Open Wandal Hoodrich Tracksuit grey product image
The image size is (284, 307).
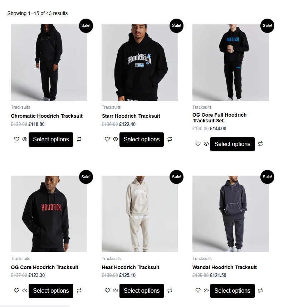pos(231,214)
